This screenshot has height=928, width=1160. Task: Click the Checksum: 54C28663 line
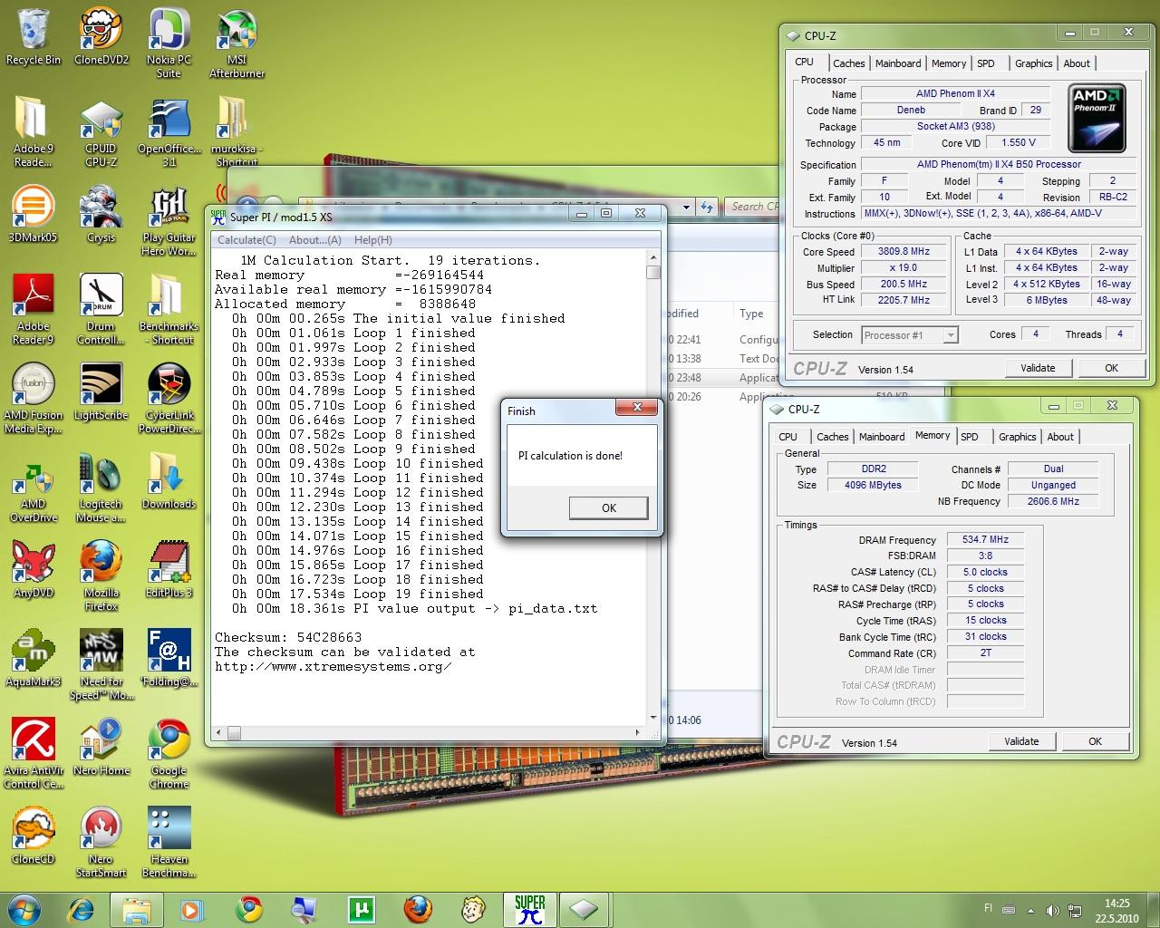coord(288,637)
